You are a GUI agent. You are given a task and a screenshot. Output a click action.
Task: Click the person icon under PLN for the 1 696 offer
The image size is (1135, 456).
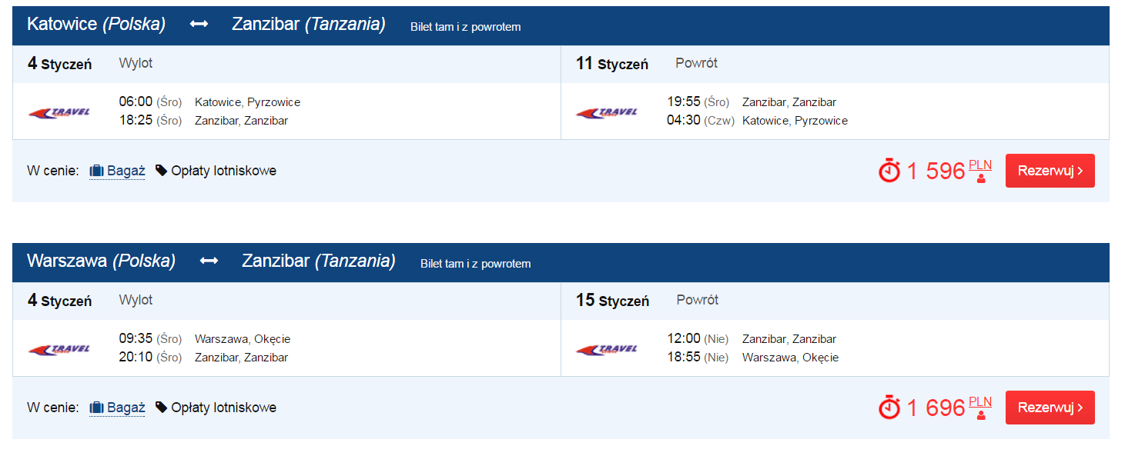coord(981,416)
